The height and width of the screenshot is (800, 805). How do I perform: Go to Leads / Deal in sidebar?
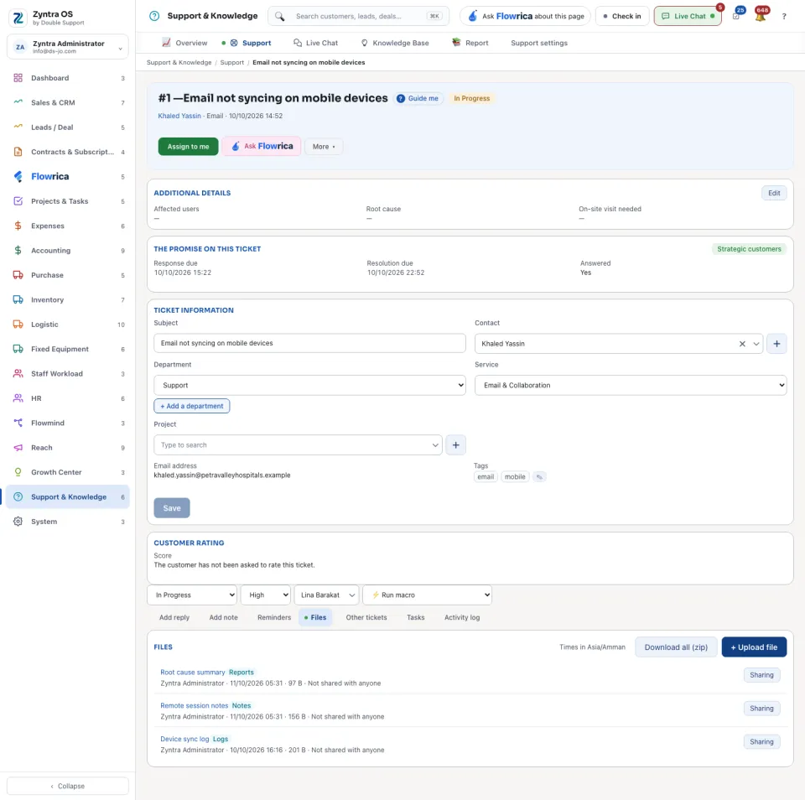pos(68,127)
